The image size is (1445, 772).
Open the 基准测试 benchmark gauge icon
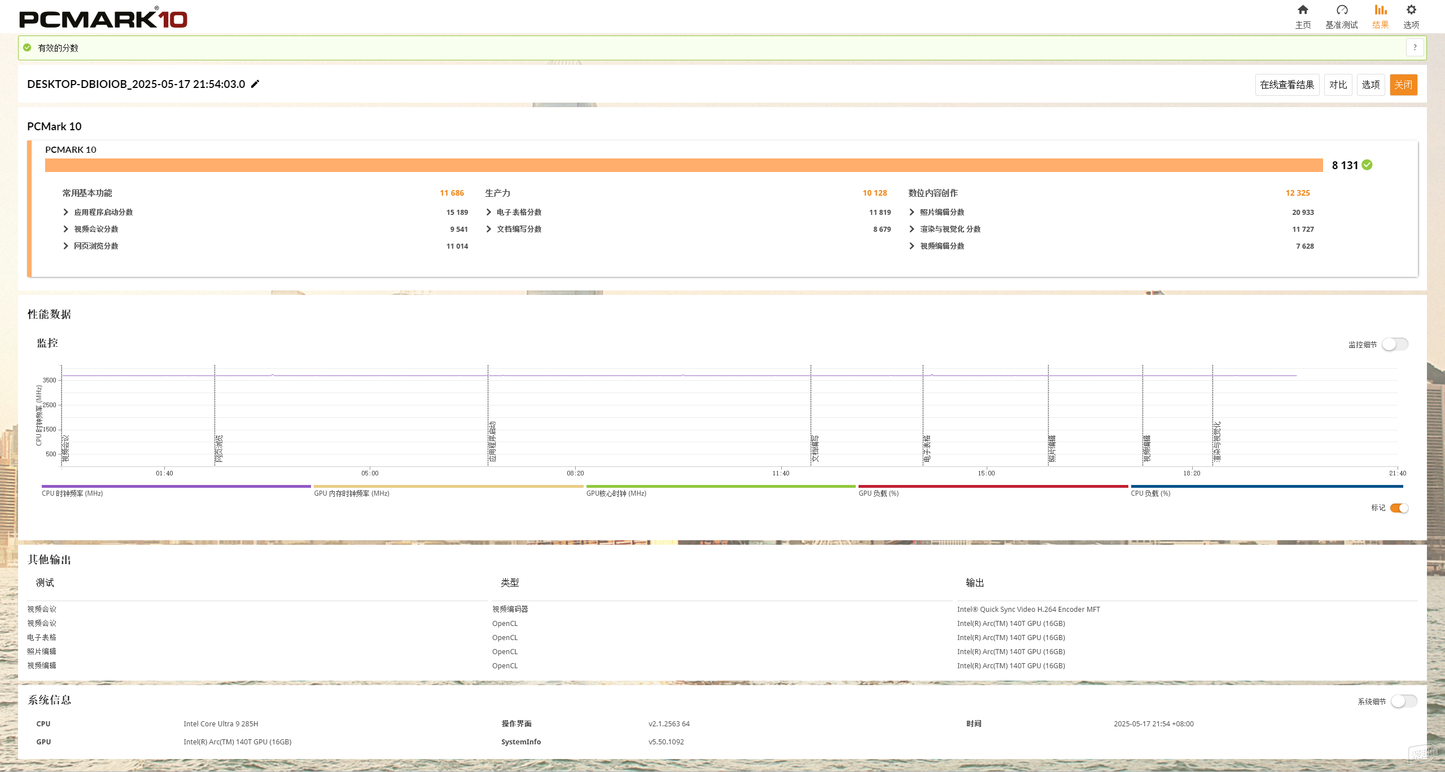(1342, 10)
